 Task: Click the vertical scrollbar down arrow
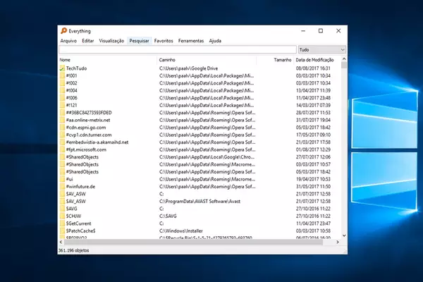click(x=344, y=235)
